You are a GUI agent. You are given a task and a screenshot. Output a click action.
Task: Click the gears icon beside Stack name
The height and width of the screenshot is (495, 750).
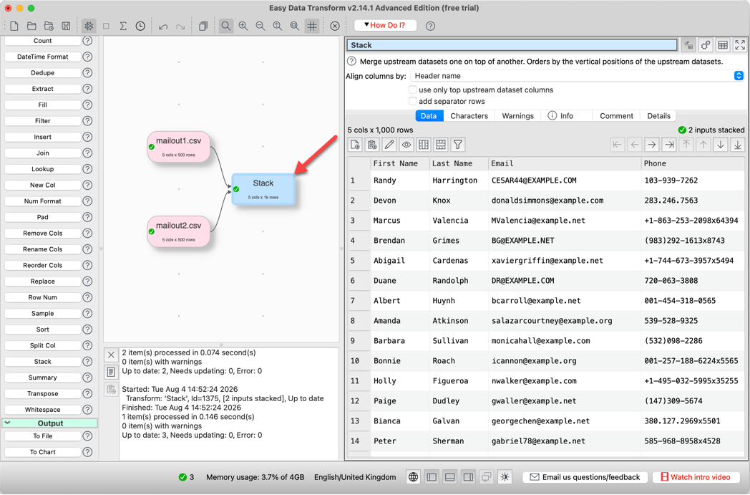(706, 45)
